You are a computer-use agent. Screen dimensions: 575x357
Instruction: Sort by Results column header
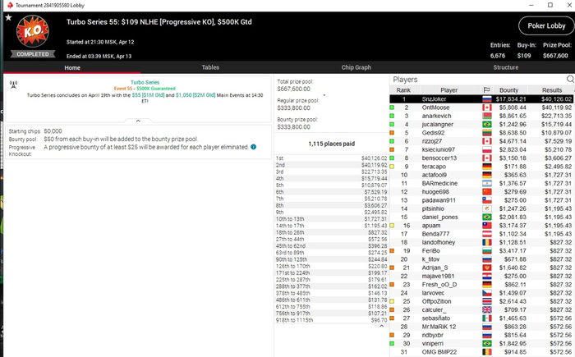552,90
